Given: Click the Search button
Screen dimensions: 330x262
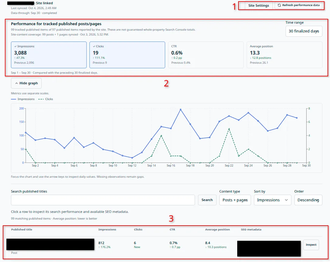Looking at the screenshot, I should pos(207,200).
